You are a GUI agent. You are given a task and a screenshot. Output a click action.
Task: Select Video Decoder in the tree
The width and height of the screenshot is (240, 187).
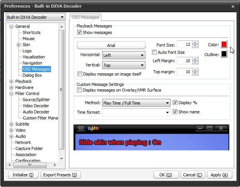click(36, 106)
